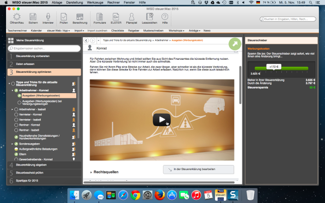The height and width of the screenshot is (203, 325).
Task: Open navigation history dropdown arrow
Action: (98, 40)
